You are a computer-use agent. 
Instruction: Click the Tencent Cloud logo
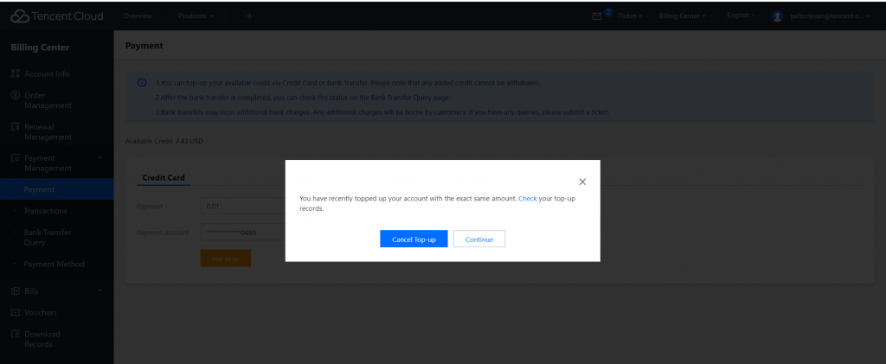pos(57,16)
